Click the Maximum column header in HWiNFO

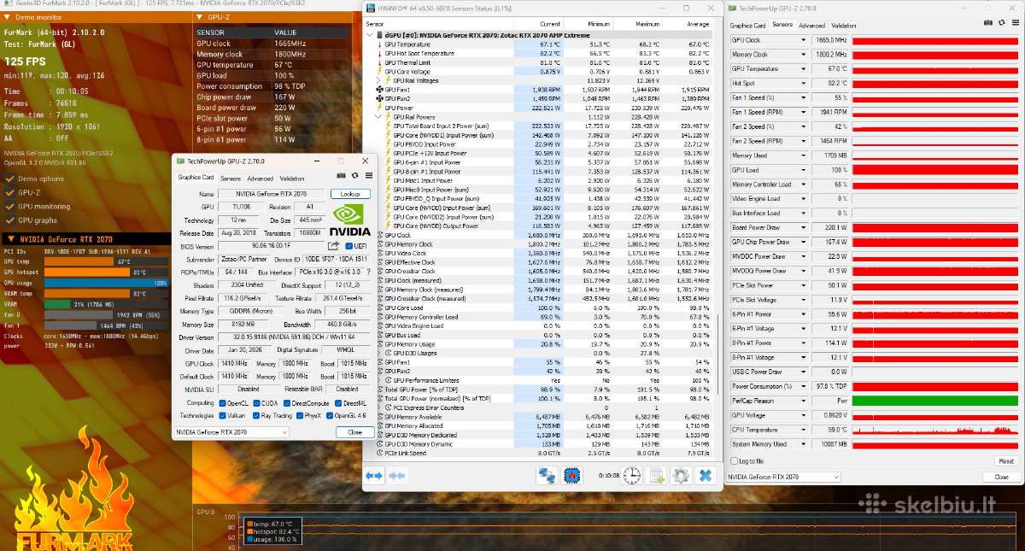click(647, 24)
